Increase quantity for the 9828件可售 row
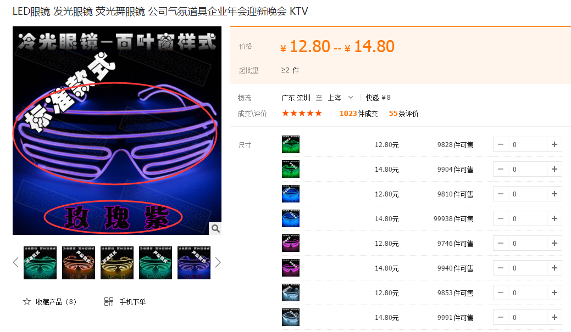This screenshot has height=332, width=571. (x=555, y=144)
